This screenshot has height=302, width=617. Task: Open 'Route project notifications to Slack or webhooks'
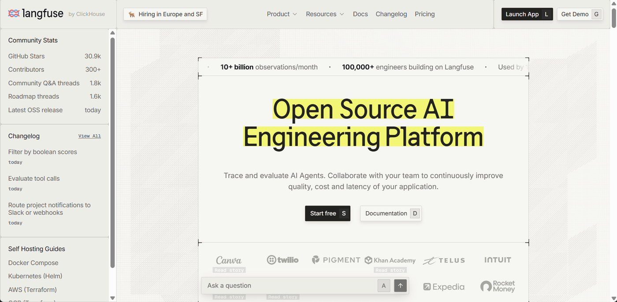[49, 209]
